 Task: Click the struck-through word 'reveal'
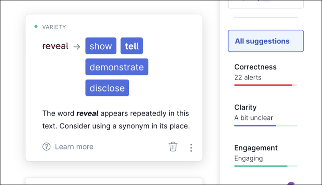pyautogui.click(x=55, y=46)
